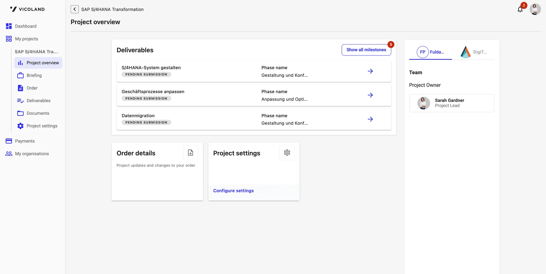Open the Dashboard grid icon
Viewport: 546px width, 274px height.
click(x=9, y=26)
